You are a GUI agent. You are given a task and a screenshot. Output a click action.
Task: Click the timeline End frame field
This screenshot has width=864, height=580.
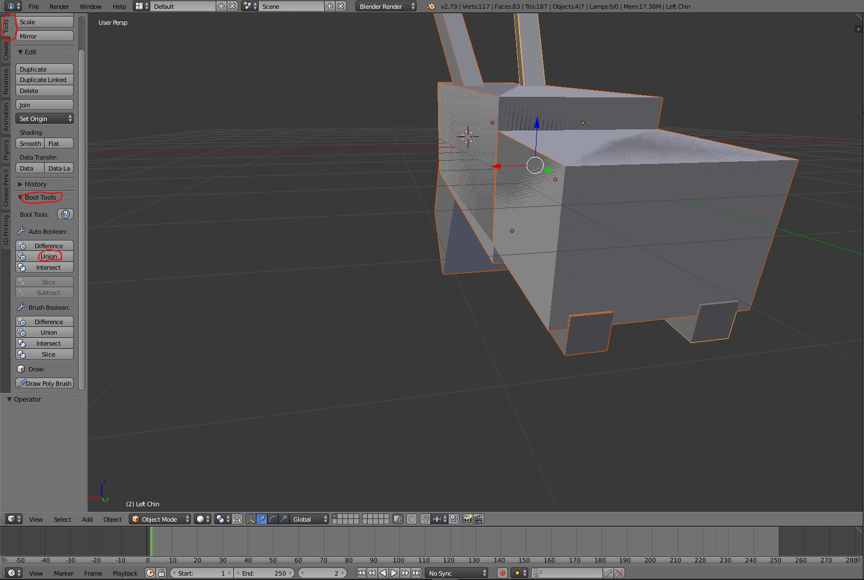[x=264, y=573]
